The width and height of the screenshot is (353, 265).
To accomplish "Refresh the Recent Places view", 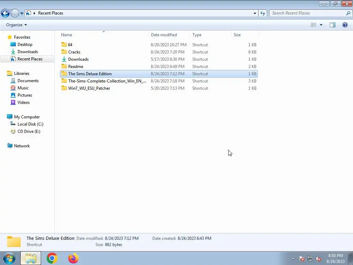I will pyautogui.click(x=262, y=13).
